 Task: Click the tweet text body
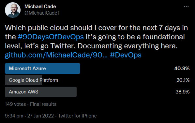click(x=97, y=41)
